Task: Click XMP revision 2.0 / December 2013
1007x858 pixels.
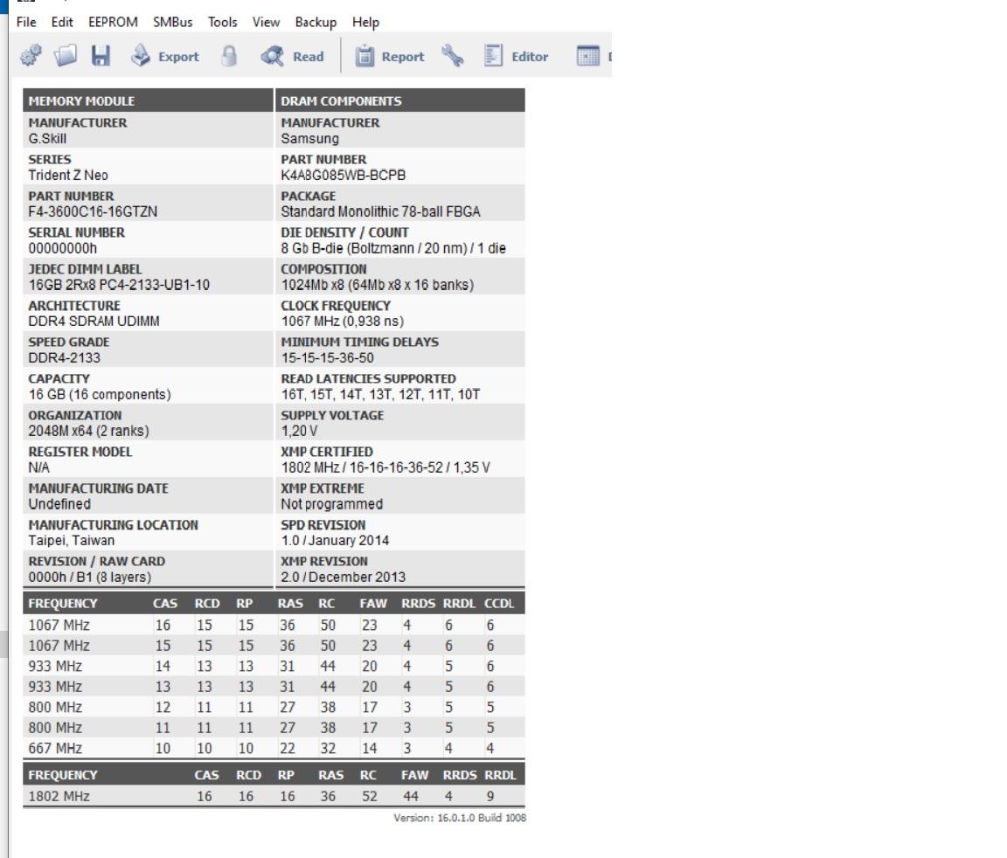Action: pyautogui.click(x=343, y=578)
